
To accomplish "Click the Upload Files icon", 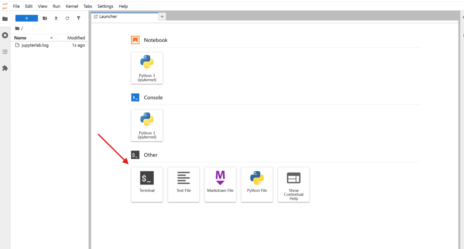I will [x=56, y=18].
